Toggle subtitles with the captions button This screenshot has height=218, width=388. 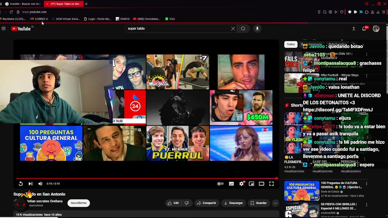coord(231,184)
